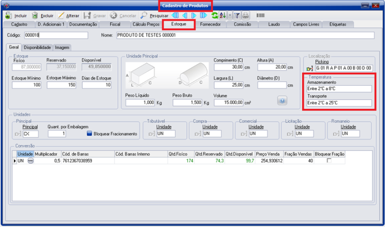
Task: Toggle Bloquear Fracionamento checkbox
Action: [90, 134]
